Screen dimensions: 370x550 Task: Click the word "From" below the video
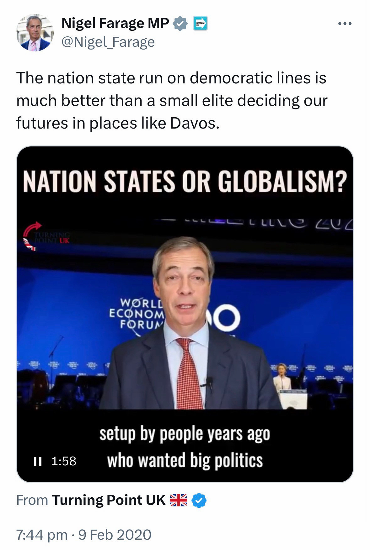(x=32, y=500)
